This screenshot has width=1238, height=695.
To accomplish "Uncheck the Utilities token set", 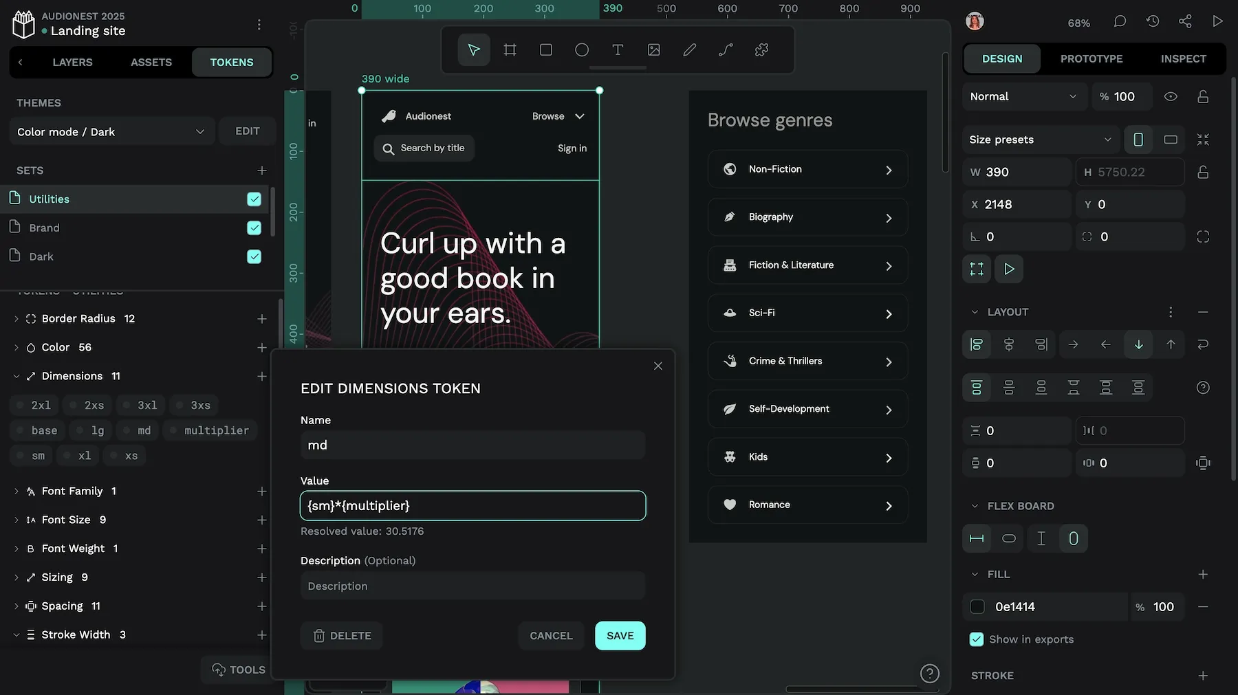I will (x=254, y=199).
